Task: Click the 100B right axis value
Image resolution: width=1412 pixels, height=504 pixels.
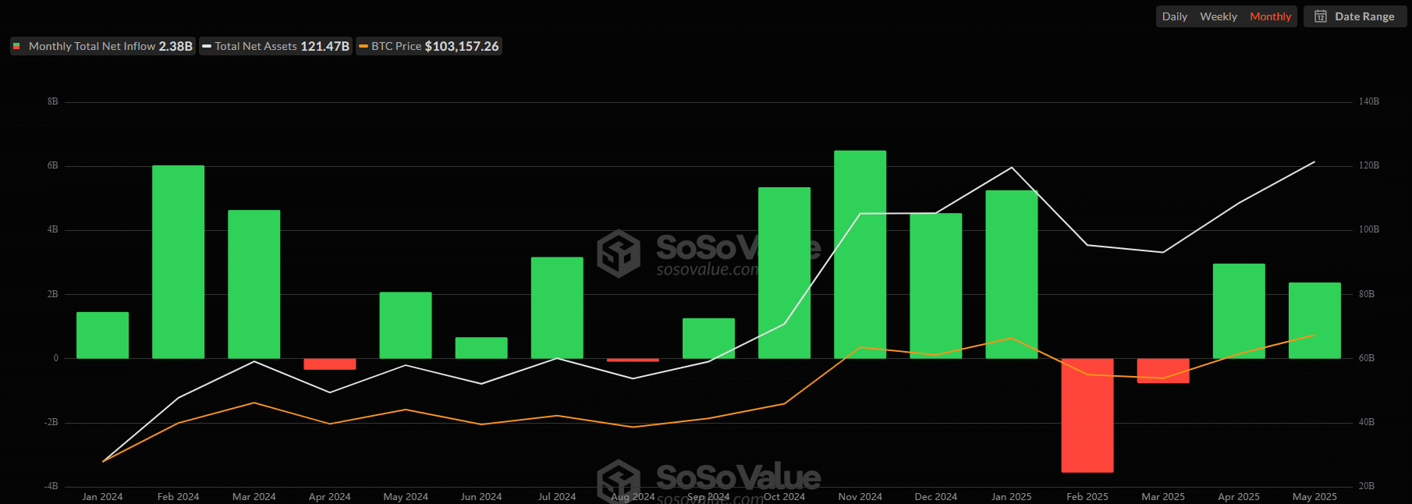Action: (1368, 229)
